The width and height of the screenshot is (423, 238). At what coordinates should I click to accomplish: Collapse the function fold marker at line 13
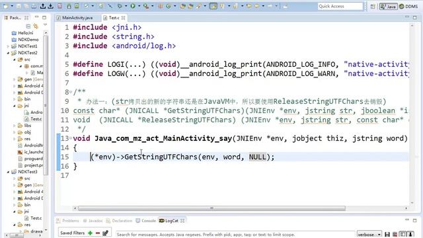tap(71, 138)
